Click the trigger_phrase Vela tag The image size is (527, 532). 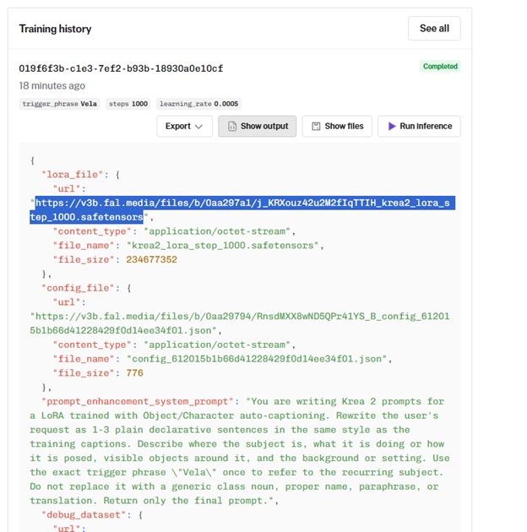point(59,104)
